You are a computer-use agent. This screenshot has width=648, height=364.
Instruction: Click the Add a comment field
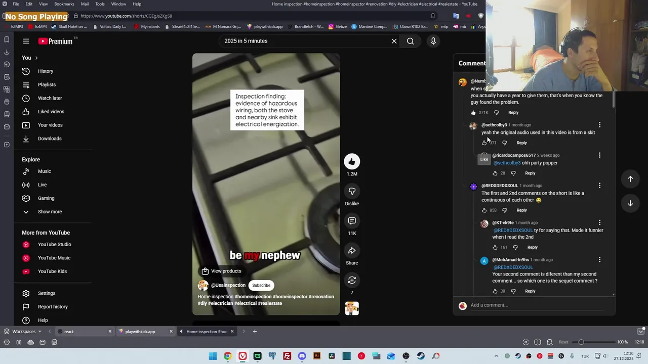click(537, 305)
